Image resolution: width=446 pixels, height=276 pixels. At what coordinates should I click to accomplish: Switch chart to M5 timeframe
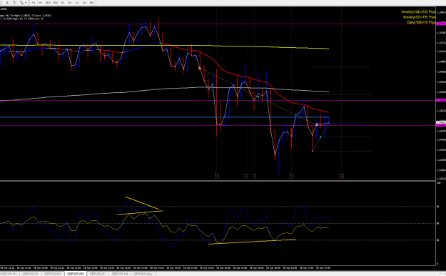point(41,3)
